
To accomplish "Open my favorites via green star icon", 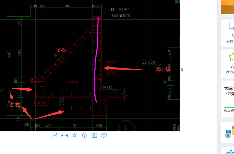I will (x=232, y=57).
